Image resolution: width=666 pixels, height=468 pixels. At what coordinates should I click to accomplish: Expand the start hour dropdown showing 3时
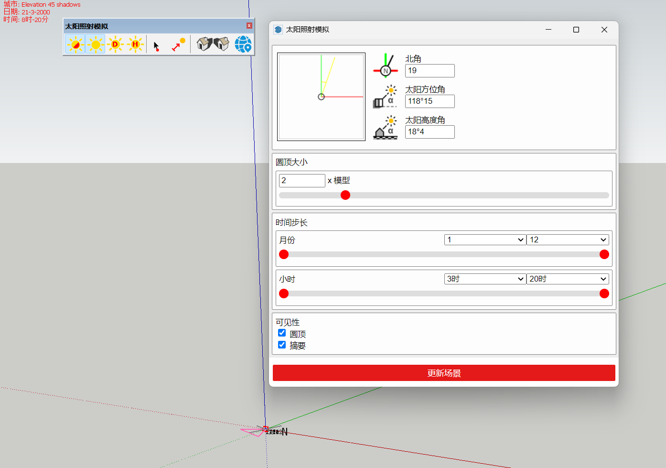(x=484, y=279)
